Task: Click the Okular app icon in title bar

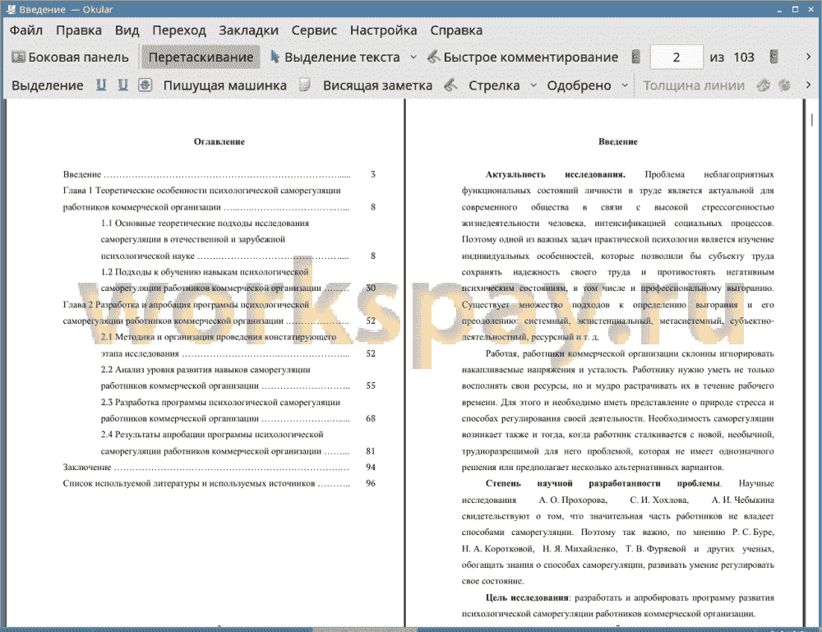Action: 11,9
